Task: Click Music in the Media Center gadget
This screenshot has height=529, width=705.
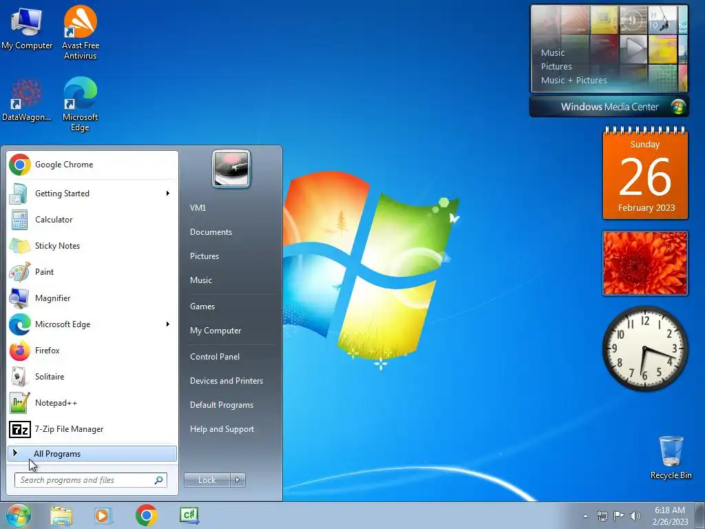Action: coord(553,52)
